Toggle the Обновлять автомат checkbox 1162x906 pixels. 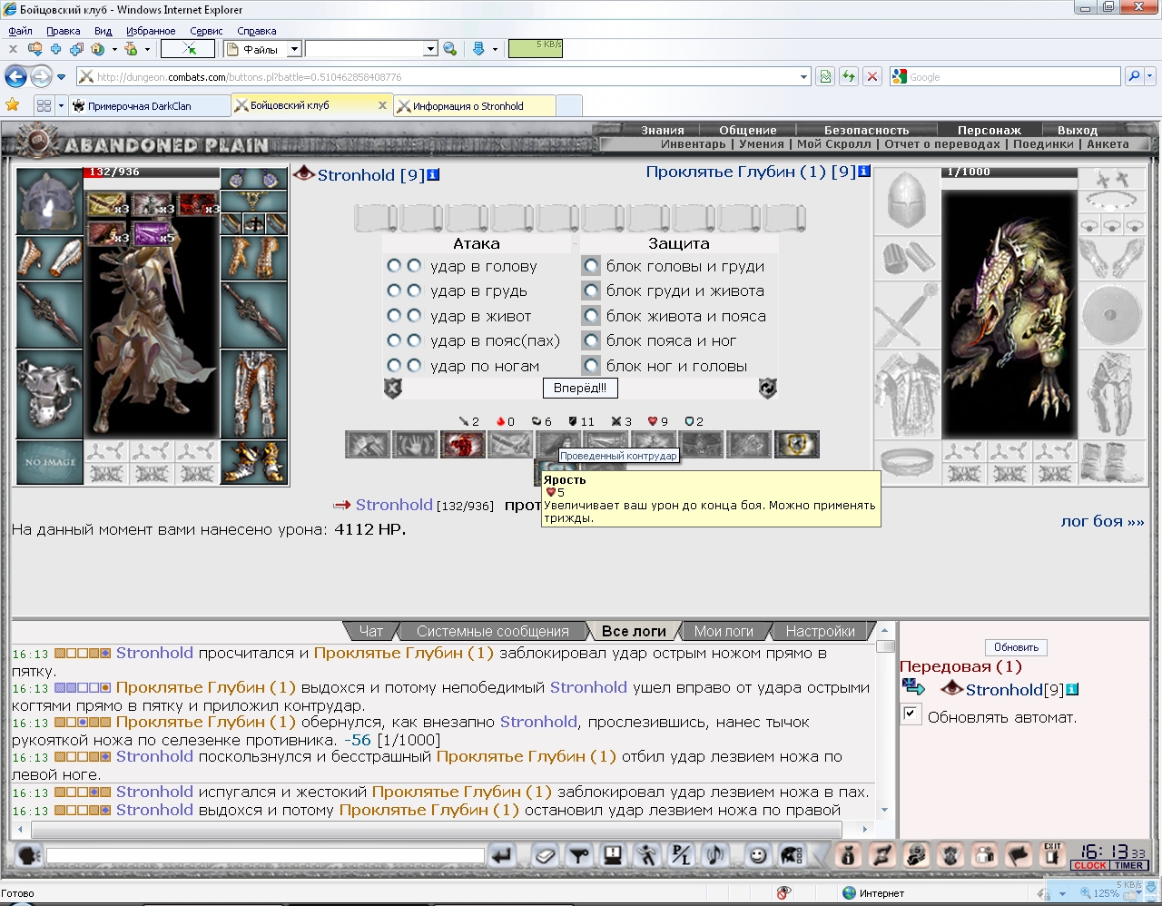click(x=911, y=714)
